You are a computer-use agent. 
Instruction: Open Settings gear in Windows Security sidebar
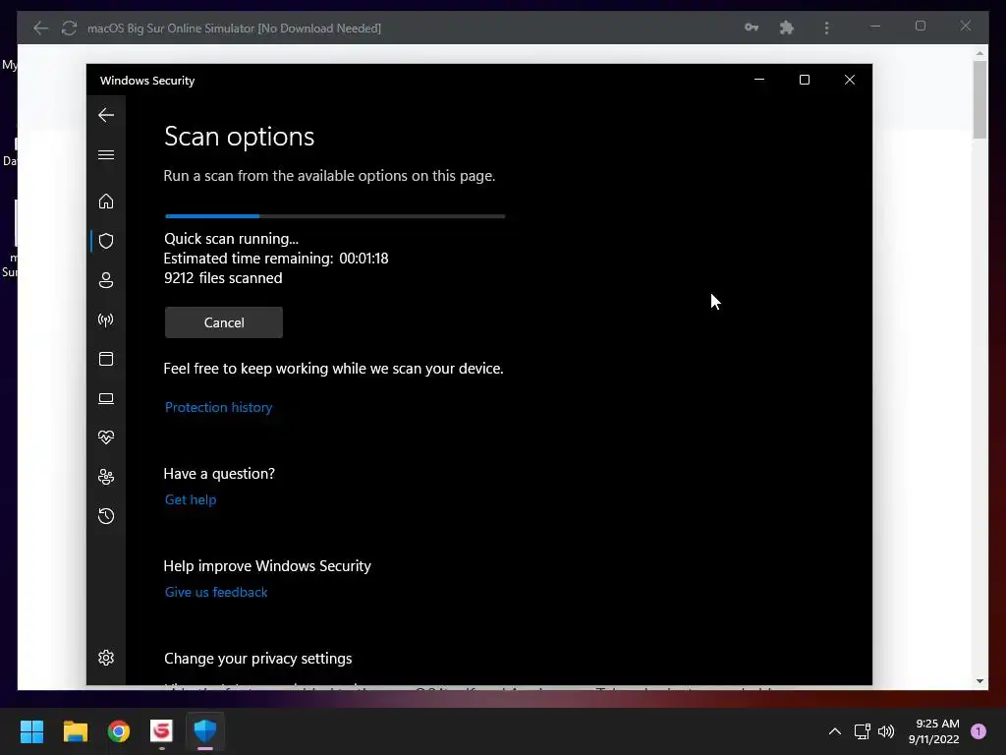click(106, 658)
